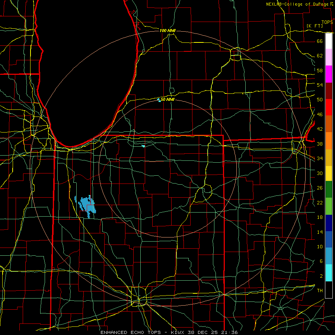This screenshot has height=335, width=335.
Task: Click the '6' legend value
Action: (321, 261)
